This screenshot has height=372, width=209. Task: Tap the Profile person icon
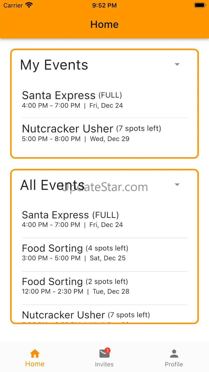coord(174,353)
